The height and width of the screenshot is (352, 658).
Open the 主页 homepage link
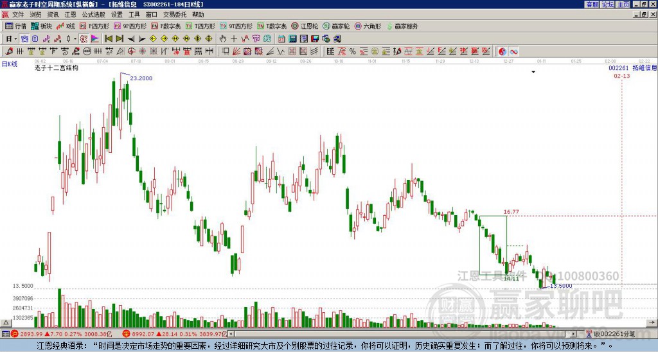(623, 4)
